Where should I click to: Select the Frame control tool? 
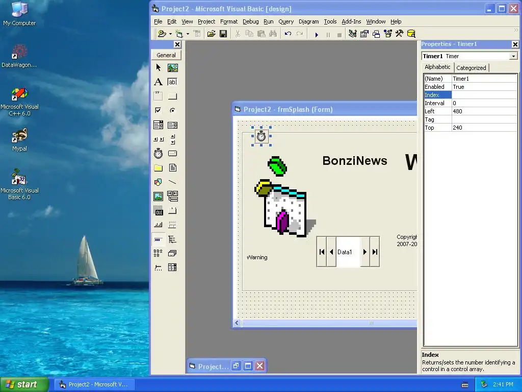click(x=159, y=96)
